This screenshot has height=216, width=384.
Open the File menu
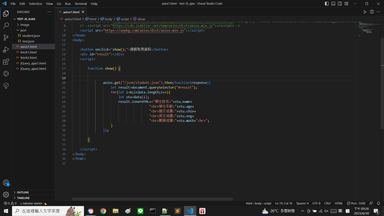(x=13, y=4)
